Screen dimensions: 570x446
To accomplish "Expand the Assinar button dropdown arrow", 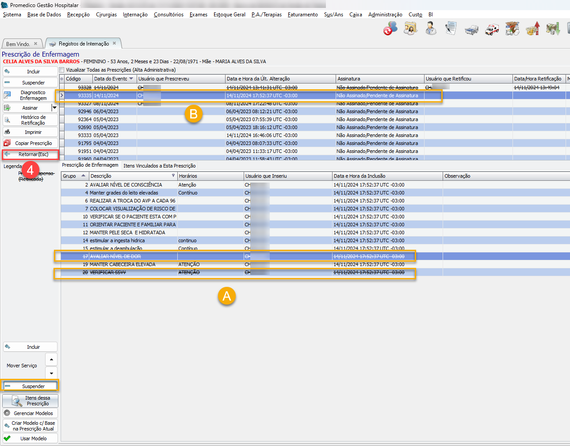I will point(55,108).
